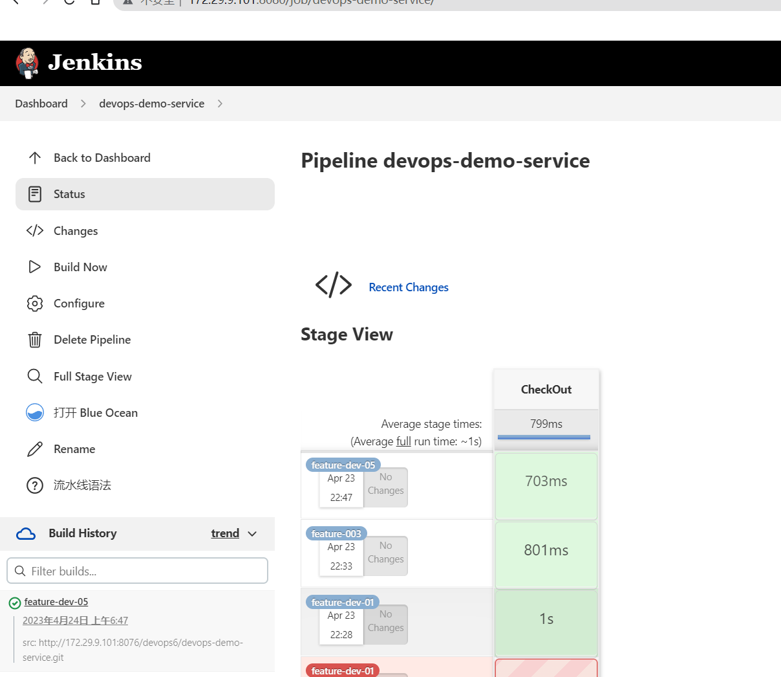Expand chevron after Dashboard breadcrumb

pos(83,104)
